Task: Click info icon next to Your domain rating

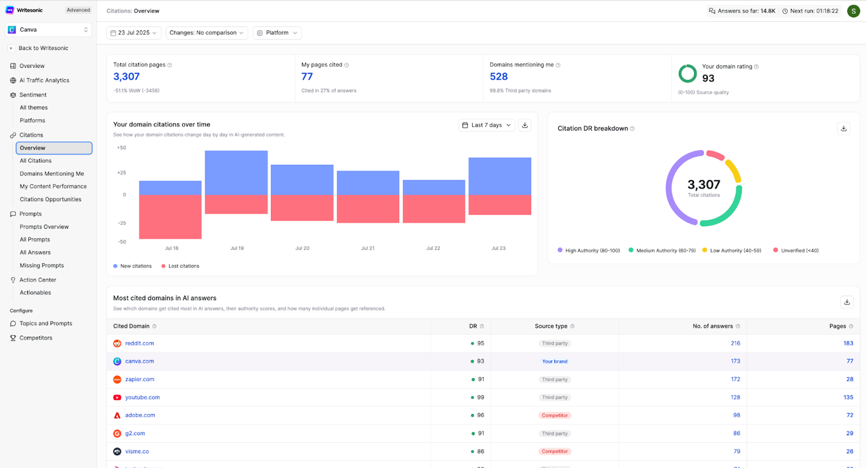Action: (x=756, y=67)
